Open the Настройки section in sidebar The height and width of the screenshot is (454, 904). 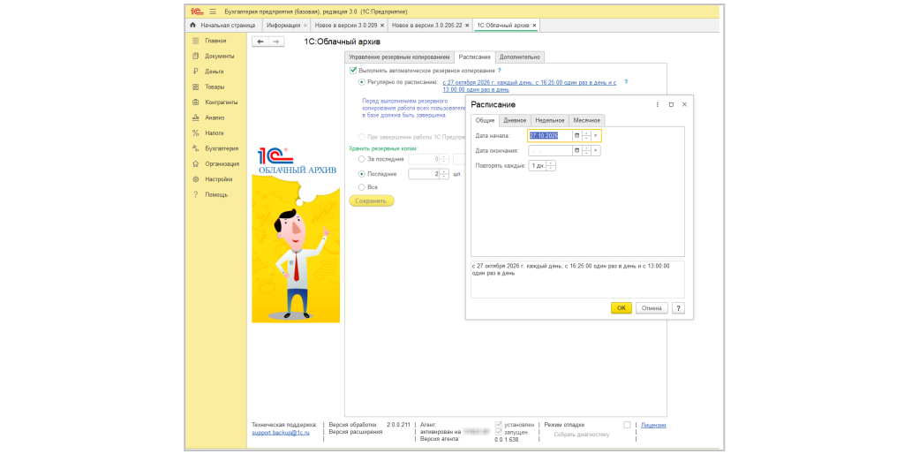pyautogui.click(x=219, y=179)
